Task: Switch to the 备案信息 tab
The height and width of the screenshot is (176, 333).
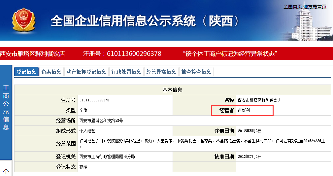Action: (51, 72)
